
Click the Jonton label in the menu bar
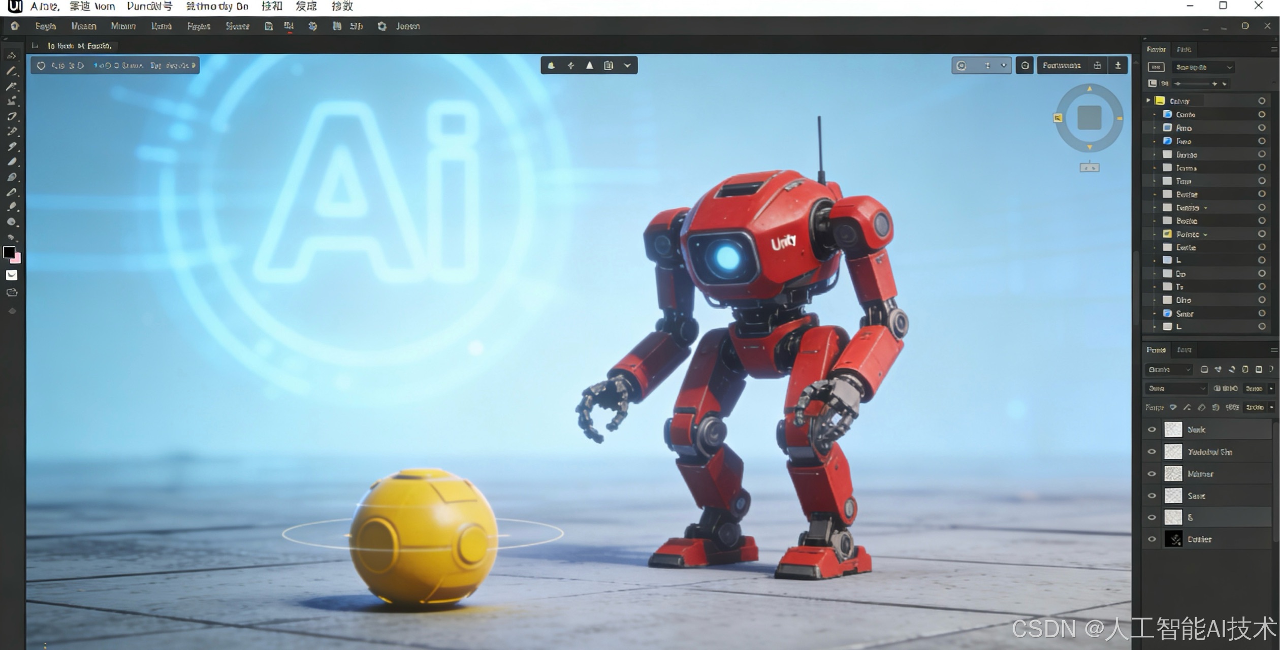pos(408,26)
